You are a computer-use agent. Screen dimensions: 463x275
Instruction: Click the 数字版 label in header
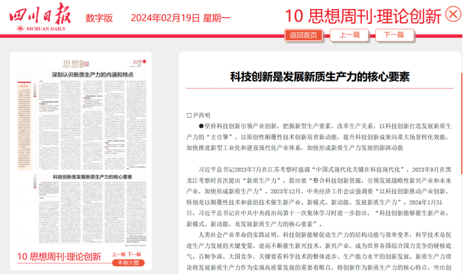[100, 18]
